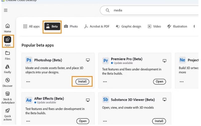Image resolution: width=201 pixels, height=126 pixels.
Task: Click the Popular beta apps heading
Action: pyautogui.click(x=37, y=45)
